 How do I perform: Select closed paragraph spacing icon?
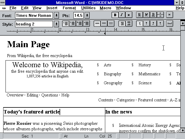[122, 23]
